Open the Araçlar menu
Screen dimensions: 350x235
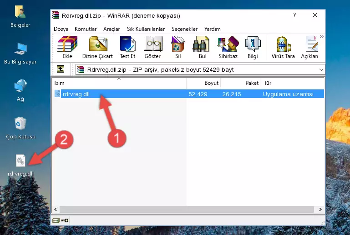coord(112,29)
